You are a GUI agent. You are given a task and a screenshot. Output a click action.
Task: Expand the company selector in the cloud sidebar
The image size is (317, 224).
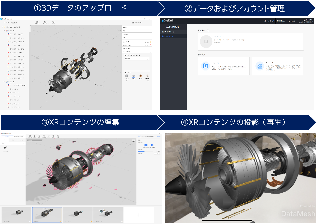point(173,27)
